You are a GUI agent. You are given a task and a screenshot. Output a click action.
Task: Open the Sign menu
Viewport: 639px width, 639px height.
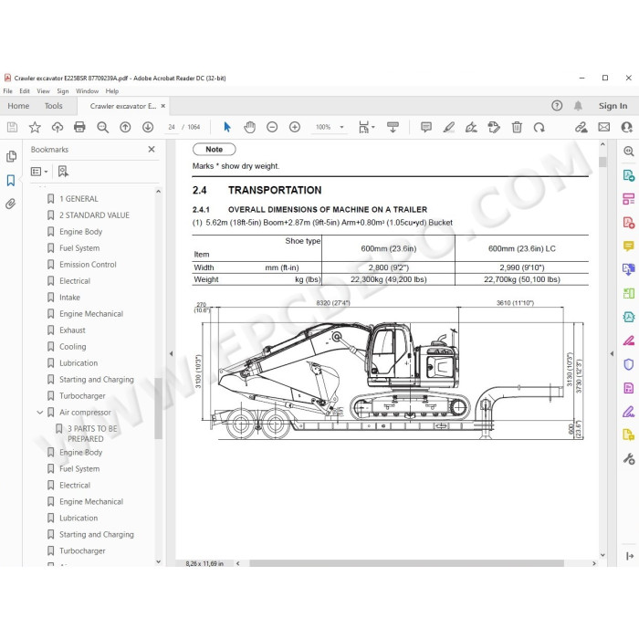63,91
